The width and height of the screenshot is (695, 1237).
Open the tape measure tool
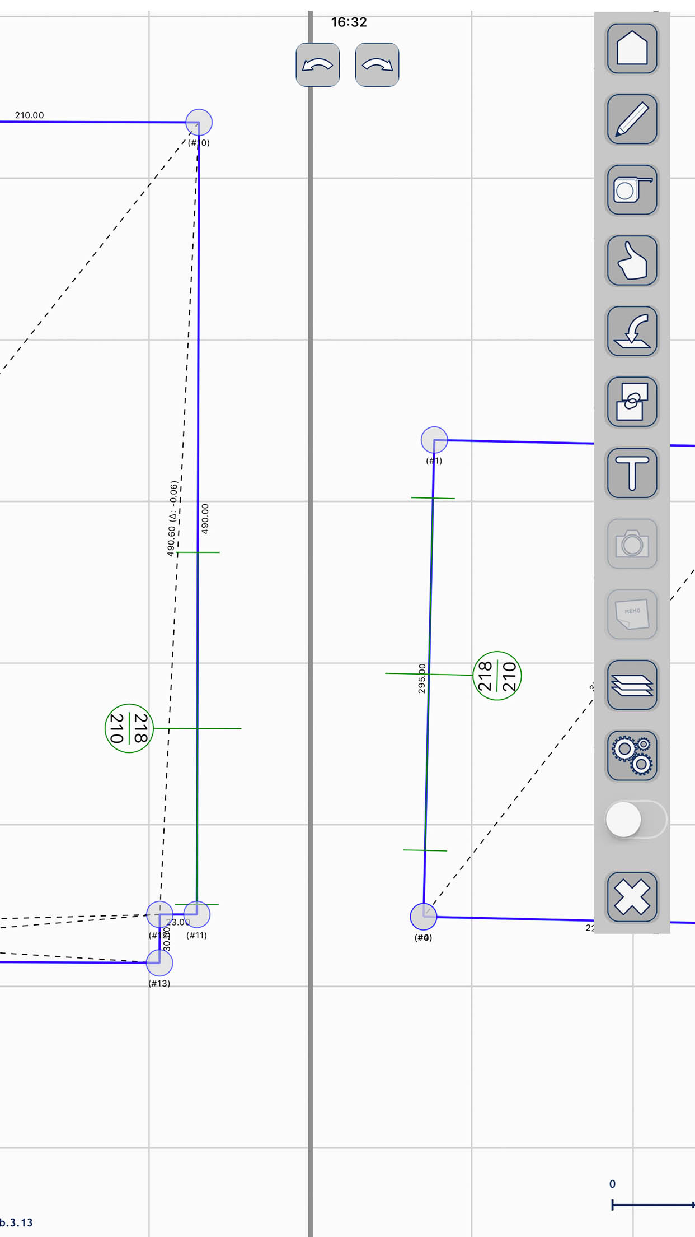(632, 190)
